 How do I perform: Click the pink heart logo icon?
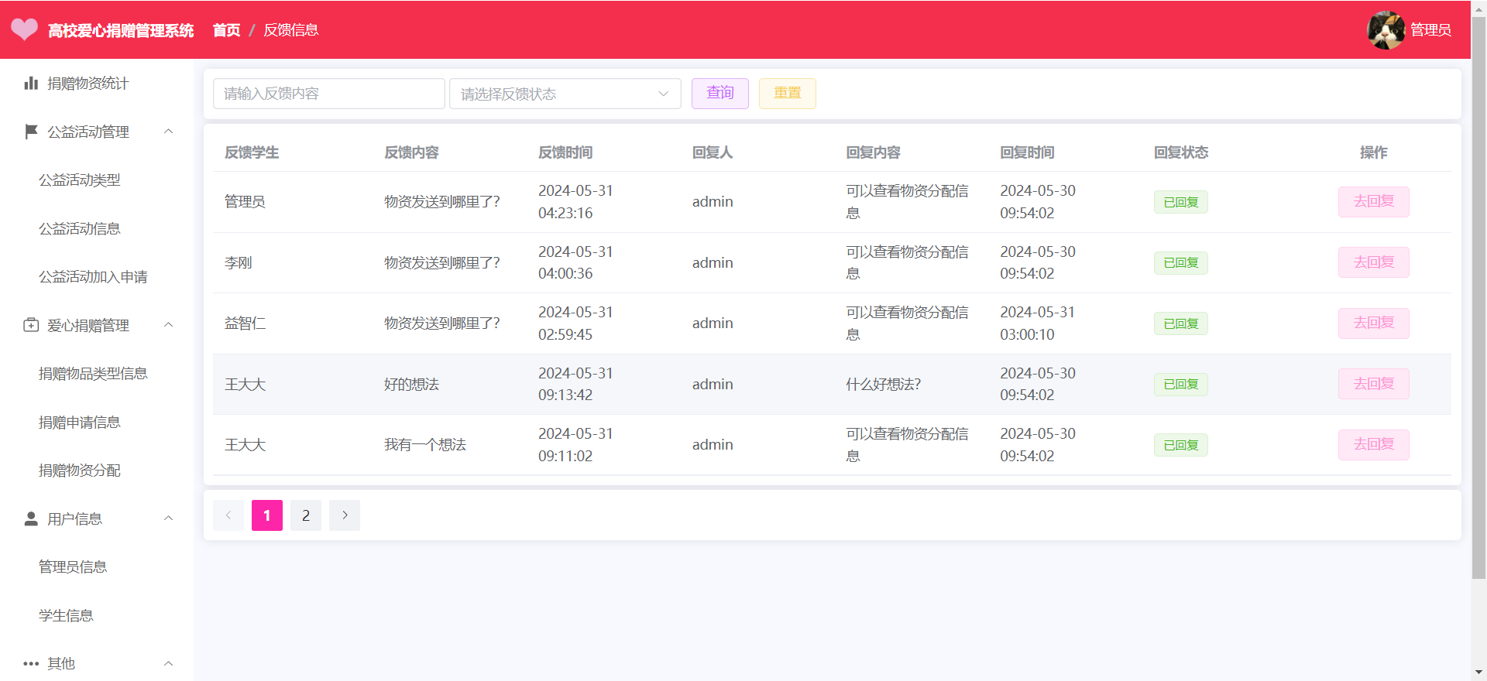click(x=24, y=29)
